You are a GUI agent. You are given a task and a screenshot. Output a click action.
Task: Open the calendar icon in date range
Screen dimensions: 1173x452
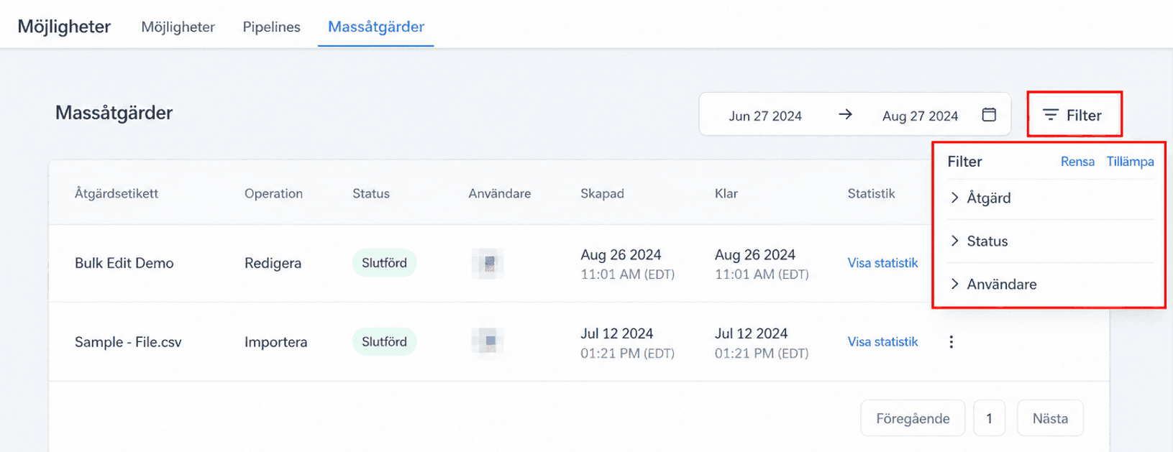click(x=989, y=115)
